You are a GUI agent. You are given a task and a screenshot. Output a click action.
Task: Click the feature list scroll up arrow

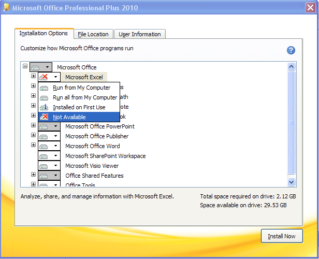[292, 66]
